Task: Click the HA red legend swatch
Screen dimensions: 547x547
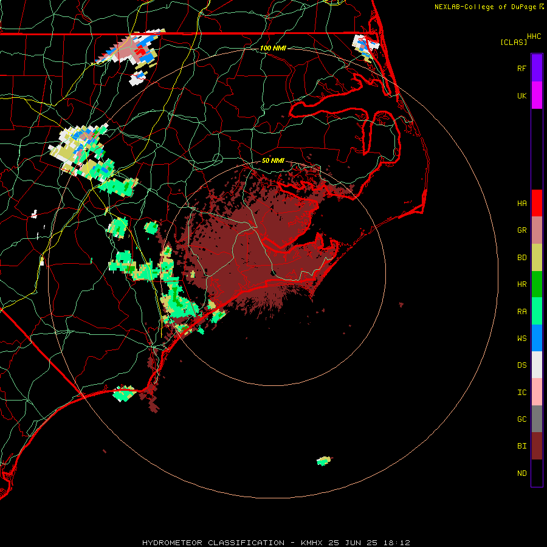Action: point(537,203)
